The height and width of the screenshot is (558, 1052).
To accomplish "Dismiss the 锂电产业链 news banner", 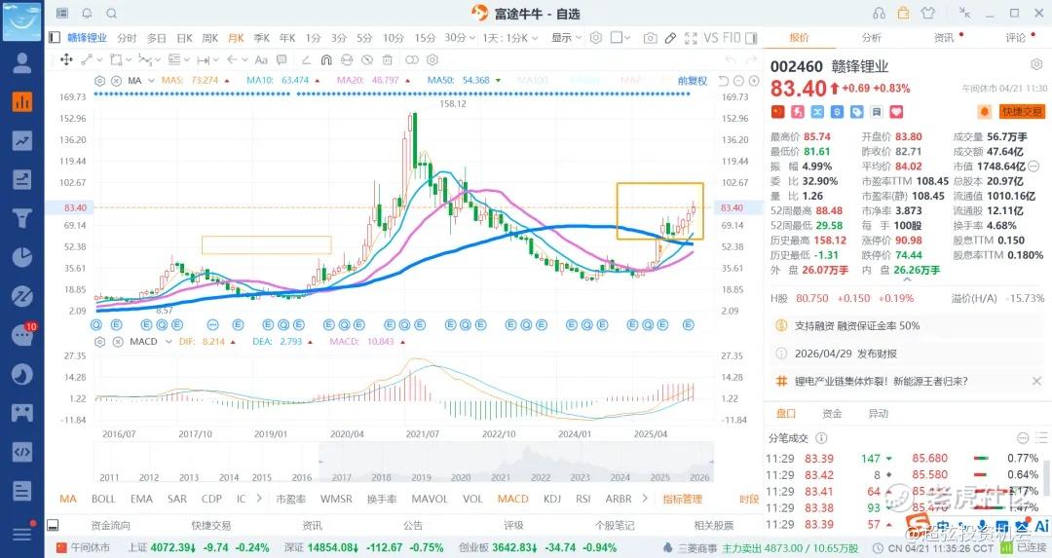I will click(x=1037, y=381).
